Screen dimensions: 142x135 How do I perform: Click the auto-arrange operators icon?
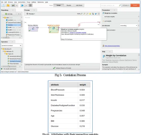93,14
